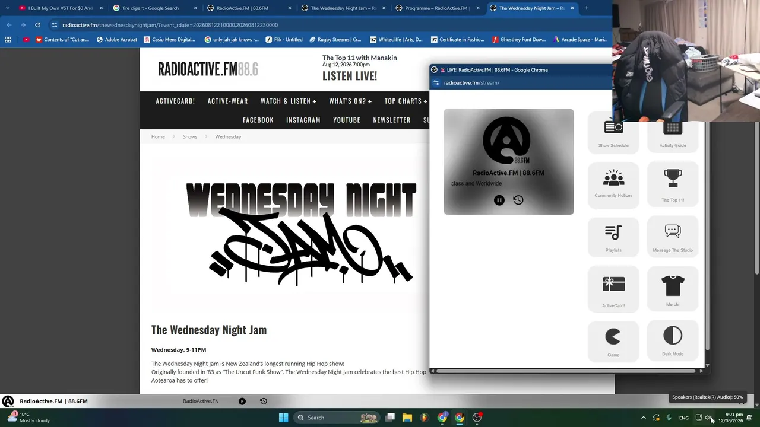
Task: Open play history icon in stream popup
Action: click(x=518, y=200)
